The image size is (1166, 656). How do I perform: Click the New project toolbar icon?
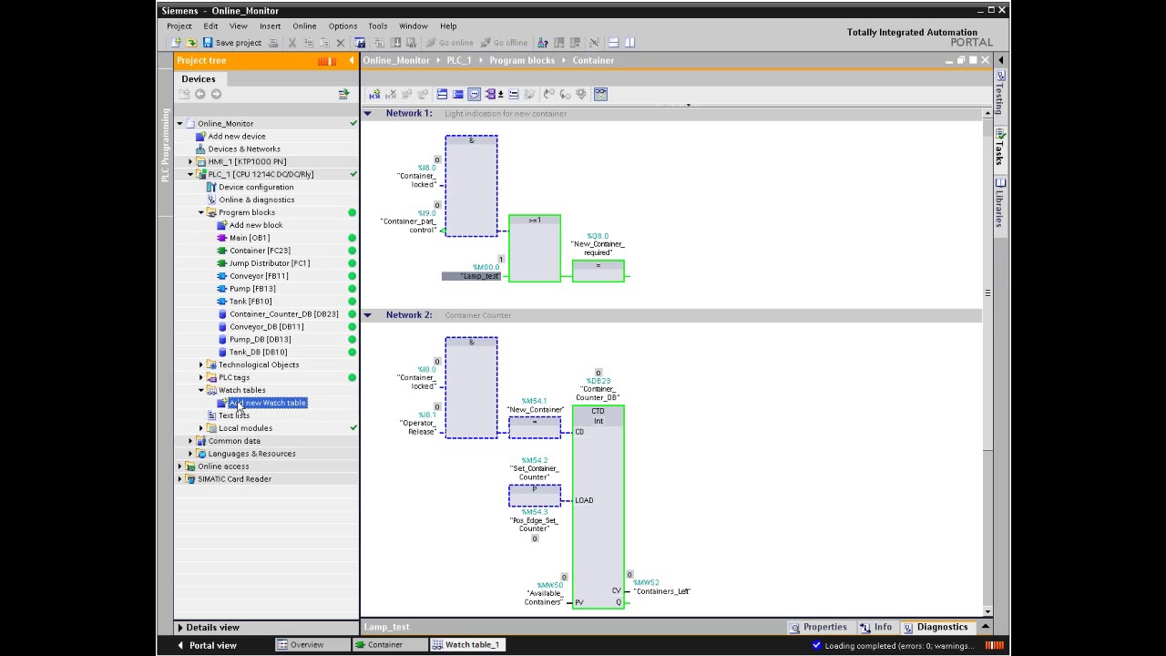(176, 43)
